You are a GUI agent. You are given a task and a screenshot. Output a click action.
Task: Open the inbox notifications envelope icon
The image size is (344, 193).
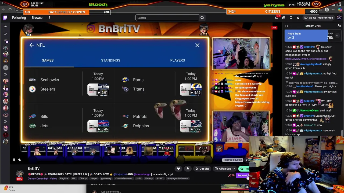coord(284,18)
